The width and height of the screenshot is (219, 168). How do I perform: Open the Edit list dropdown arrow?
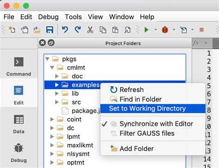point(192,29)
